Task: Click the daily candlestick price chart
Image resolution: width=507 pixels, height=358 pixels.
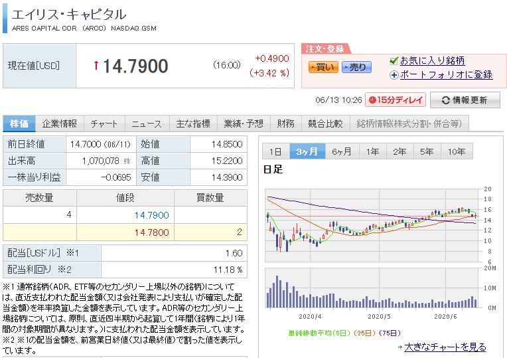Action: point(372,225)
